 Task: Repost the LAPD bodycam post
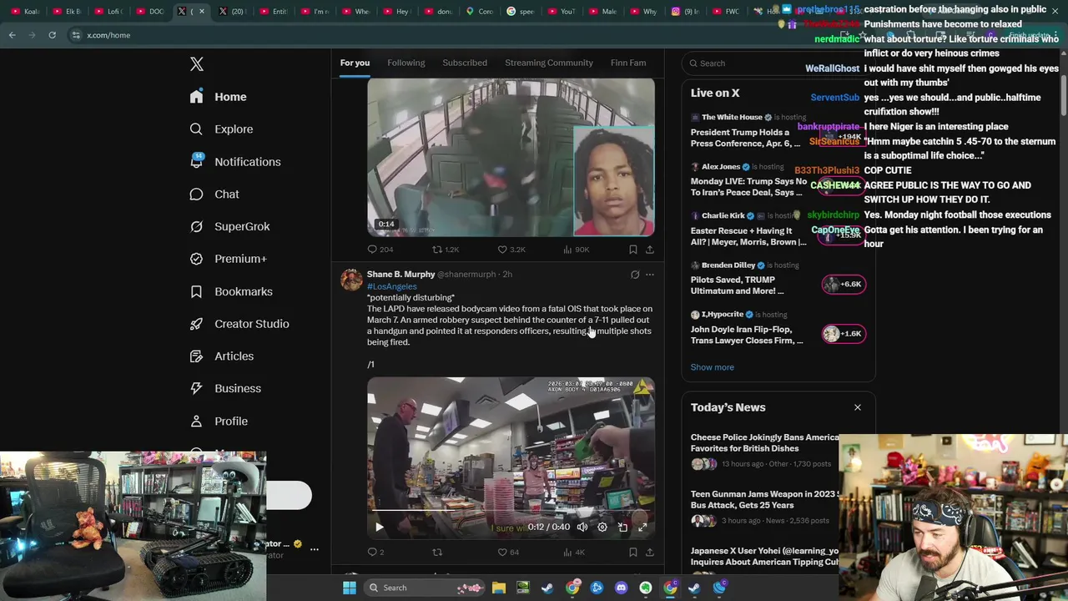[x=437, y=552]
